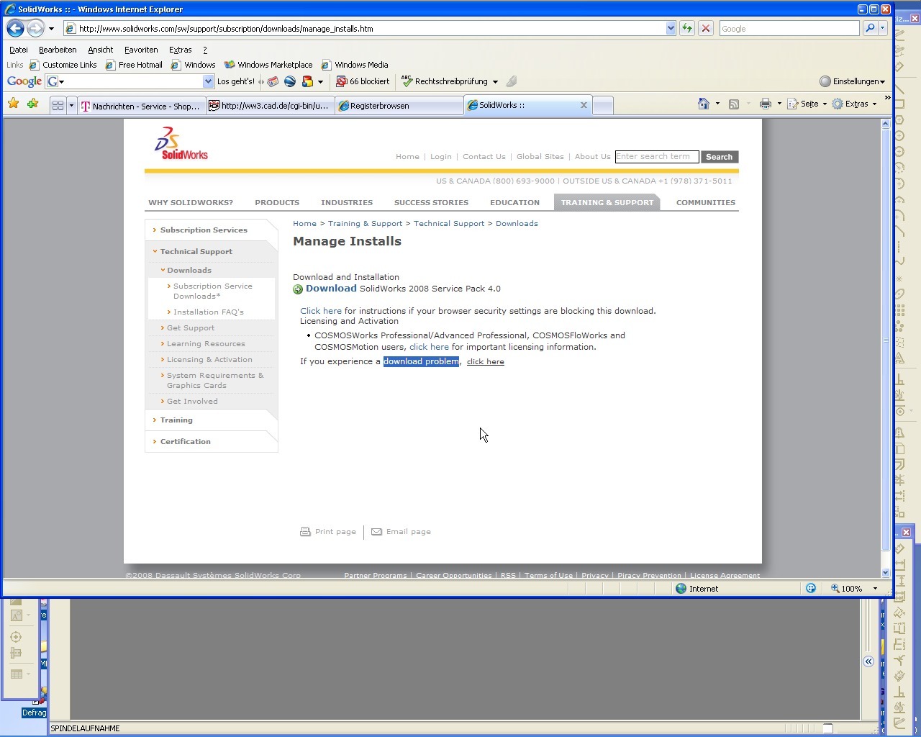Viewport: 921px width, 737px height.
Task: Click the Email page envelope icon
Action: point(376,532)
